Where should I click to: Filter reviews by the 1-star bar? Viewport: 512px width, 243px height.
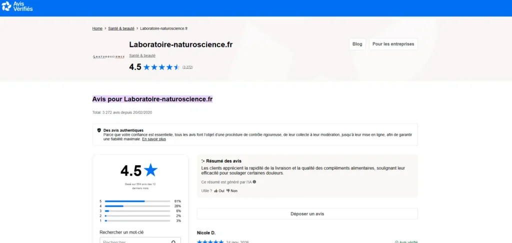pyautogui.click(x=137, y=221)
